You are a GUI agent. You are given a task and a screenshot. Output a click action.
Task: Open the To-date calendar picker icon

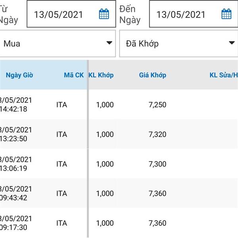[x=226, y=14]
